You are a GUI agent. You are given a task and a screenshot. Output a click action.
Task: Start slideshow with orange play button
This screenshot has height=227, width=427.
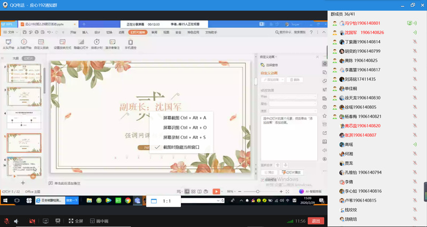pyautogui.click(x=216, y=191)
